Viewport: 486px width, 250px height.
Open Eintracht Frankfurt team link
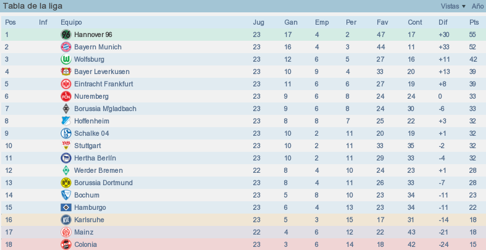104,84
